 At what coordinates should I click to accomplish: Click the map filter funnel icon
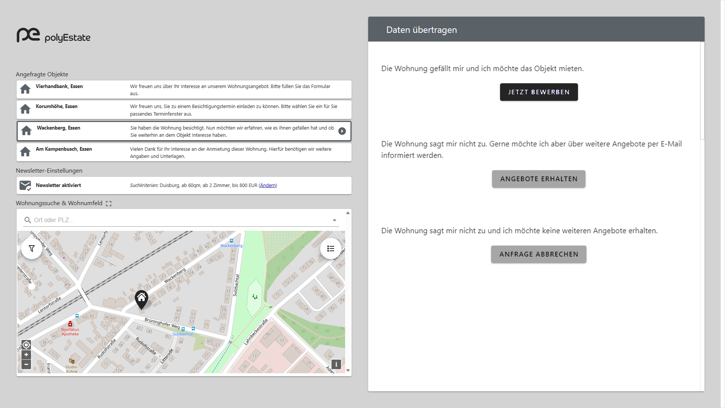tap(32, 249)
